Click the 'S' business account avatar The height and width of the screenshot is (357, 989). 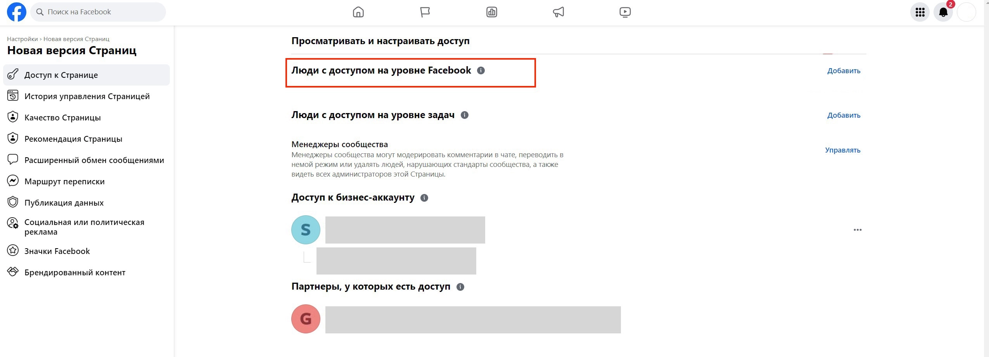pos(306,230)
